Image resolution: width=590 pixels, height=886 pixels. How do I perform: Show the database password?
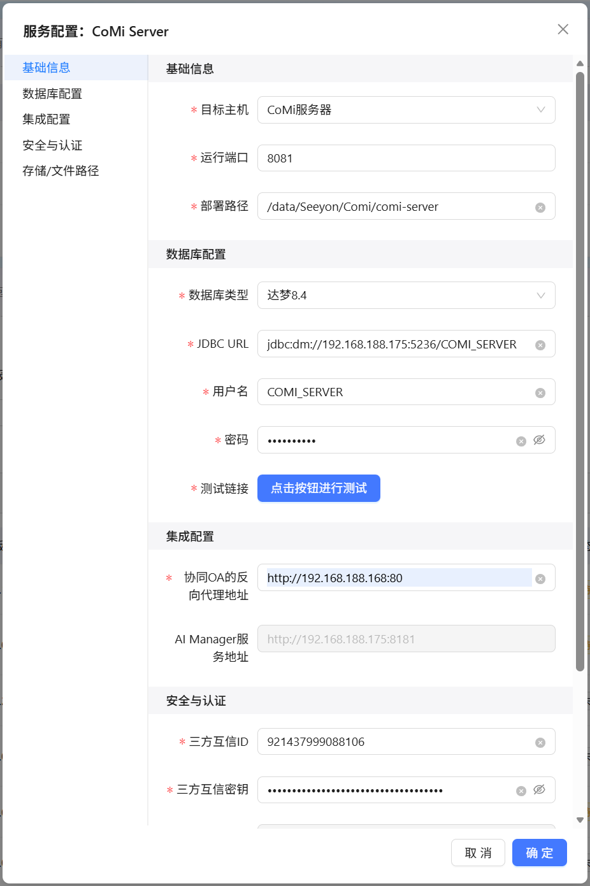[539, 440]
